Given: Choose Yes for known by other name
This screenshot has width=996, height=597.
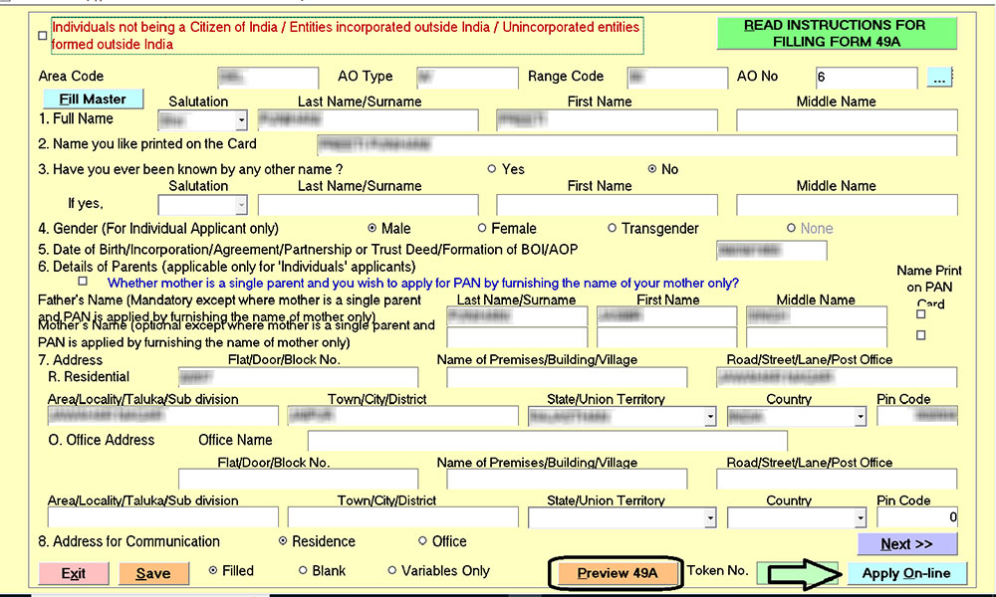Looking at the screenshot, I should [491, 169].
